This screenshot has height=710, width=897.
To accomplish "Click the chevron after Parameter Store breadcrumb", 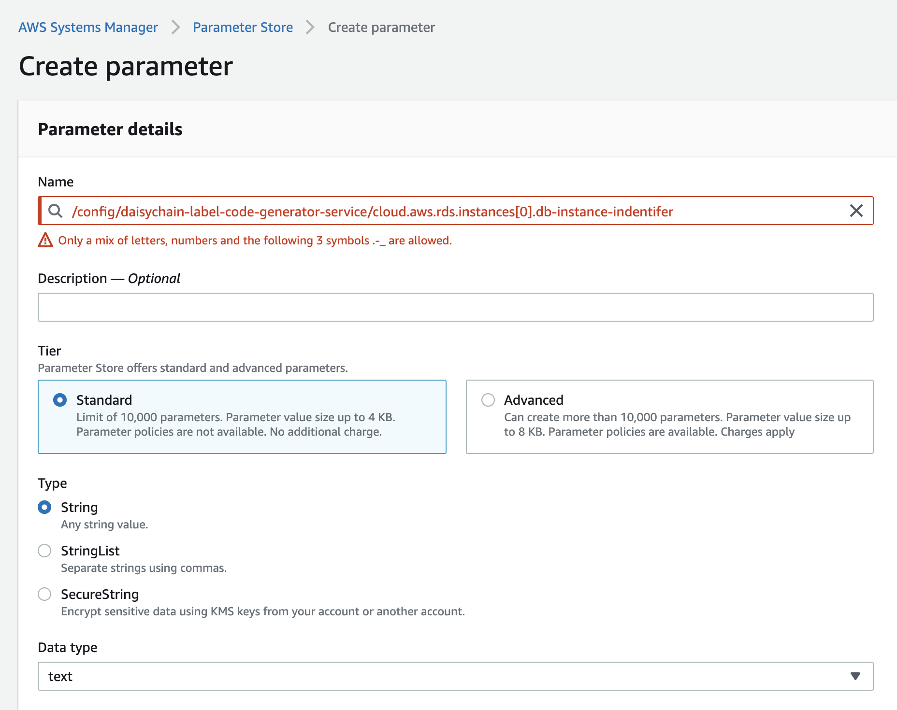I will (310, 28).
